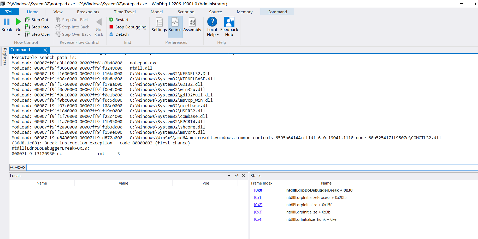Open the Model ribbon tab

[x=157, y=12]
